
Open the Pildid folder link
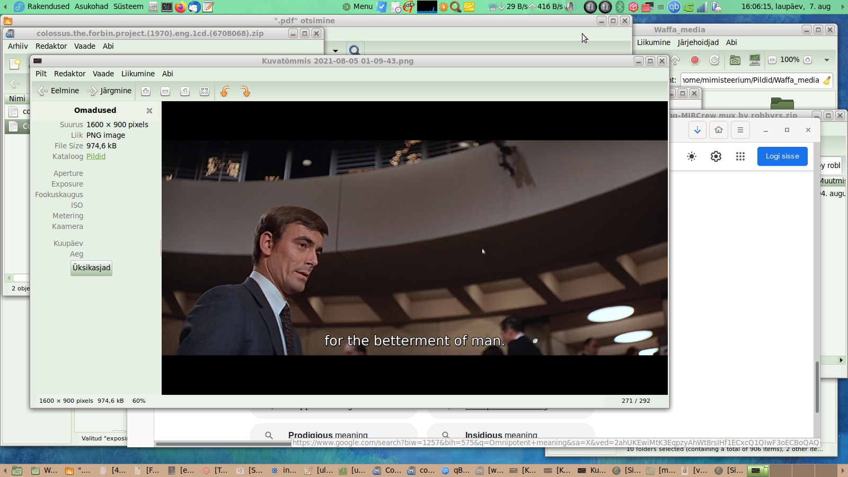pos(96,156)
